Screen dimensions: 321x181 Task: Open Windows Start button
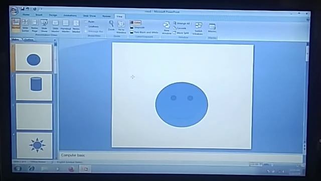point(18,168)
